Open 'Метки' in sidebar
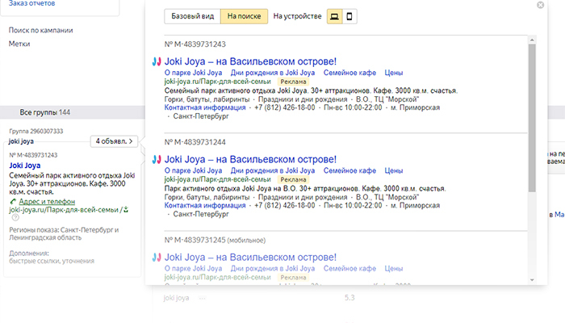 (19, 44)
